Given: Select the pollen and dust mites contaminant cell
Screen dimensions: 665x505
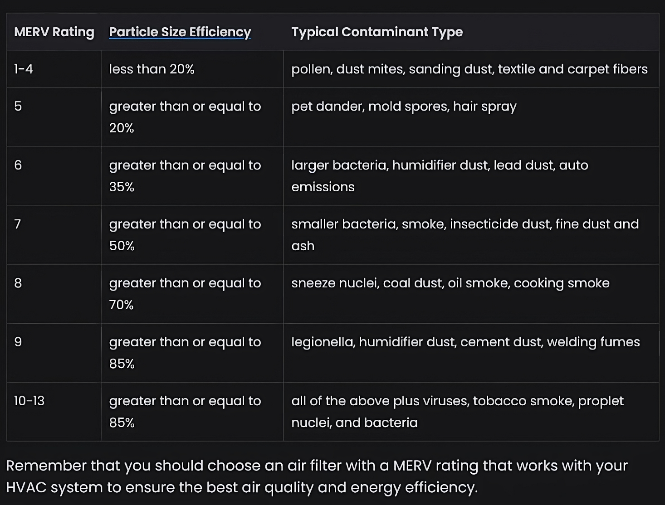Looking at the screenshot, I should coord(469,69).
